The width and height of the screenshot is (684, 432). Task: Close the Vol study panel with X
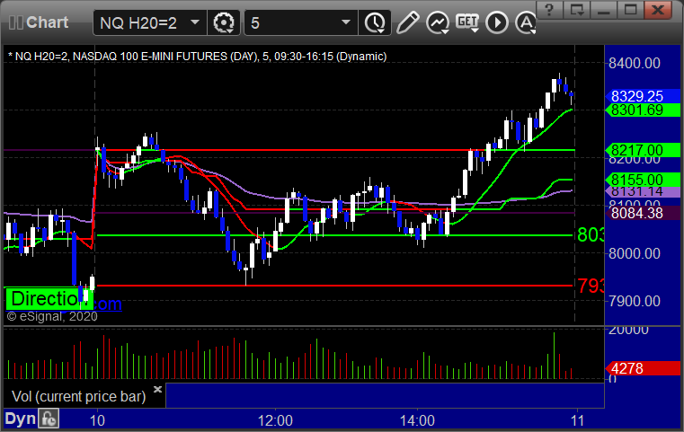pos(157,389)
